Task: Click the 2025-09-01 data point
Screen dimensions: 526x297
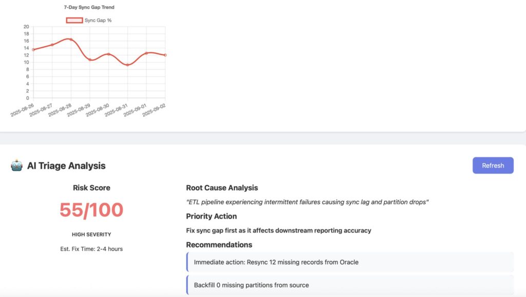Action: [146, 53]
